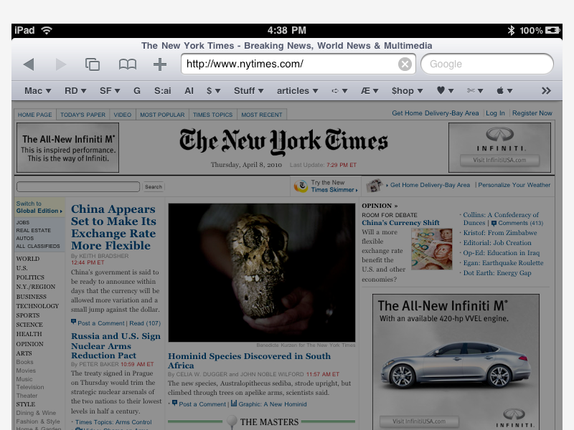Tap the Comments (413) bubble icon

[x=494, y=223]
